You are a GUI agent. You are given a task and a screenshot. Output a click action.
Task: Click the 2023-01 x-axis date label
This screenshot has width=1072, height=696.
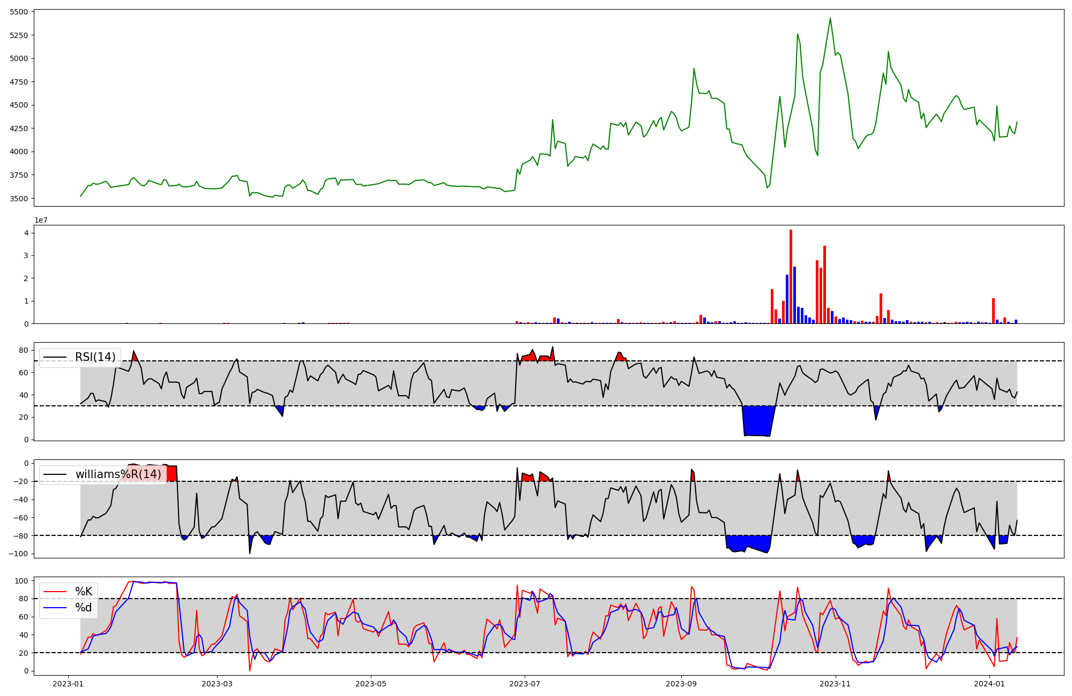coord(68,684)
